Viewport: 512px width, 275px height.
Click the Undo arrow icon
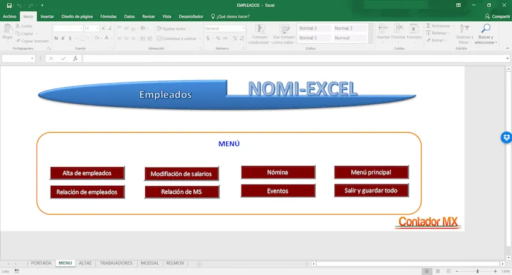tap(19, 5)
